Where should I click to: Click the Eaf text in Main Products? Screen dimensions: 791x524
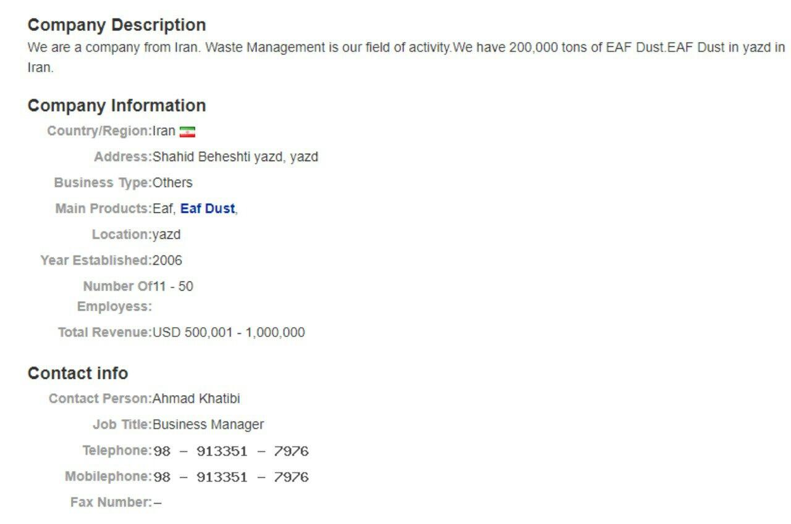coord(163,209)
